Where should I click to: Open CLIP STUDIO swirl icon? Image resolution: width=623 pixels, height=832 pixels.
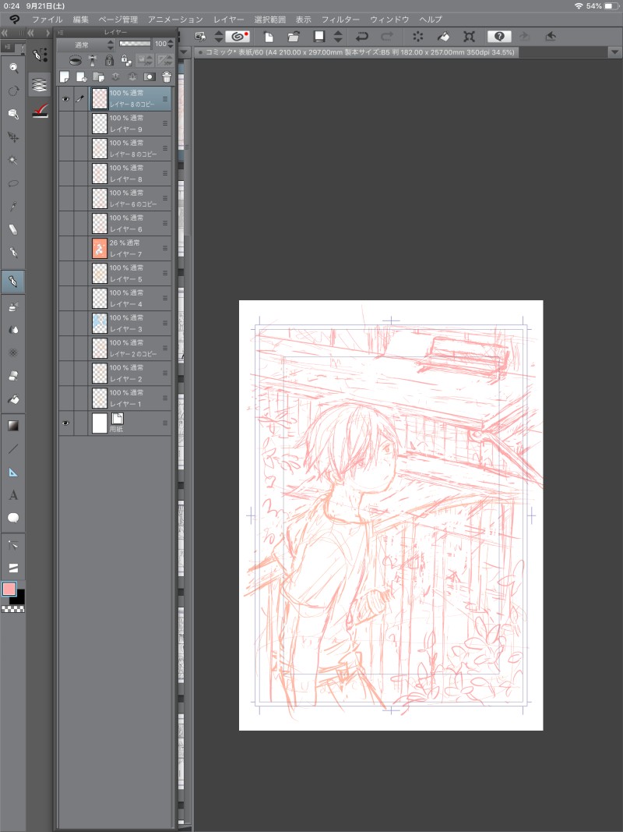(238, 37)
